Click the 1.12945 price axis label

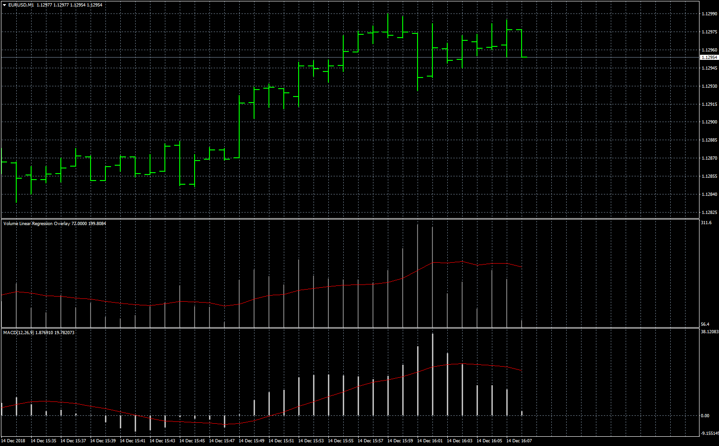coord(709,68)
